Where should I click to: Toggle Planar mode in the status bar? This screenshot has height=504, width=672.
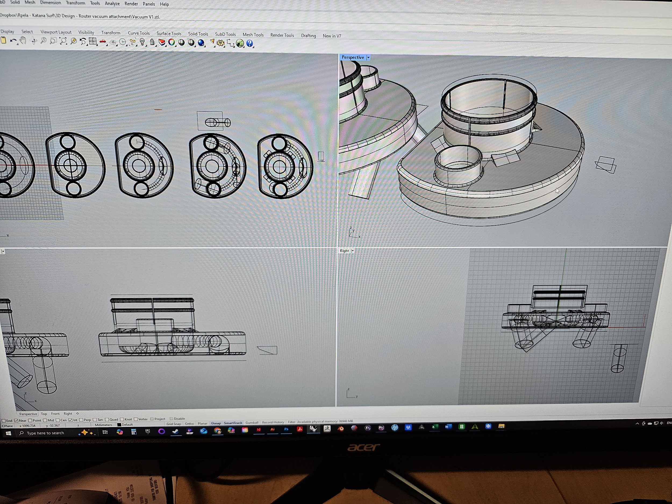[x=203, y=423]
